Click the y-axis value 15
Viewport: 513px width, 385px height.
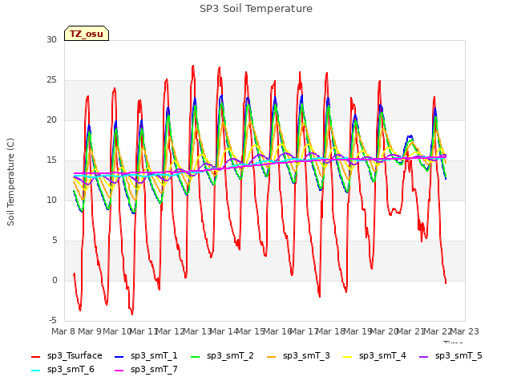pyautogui.click(x=51, y=160)
